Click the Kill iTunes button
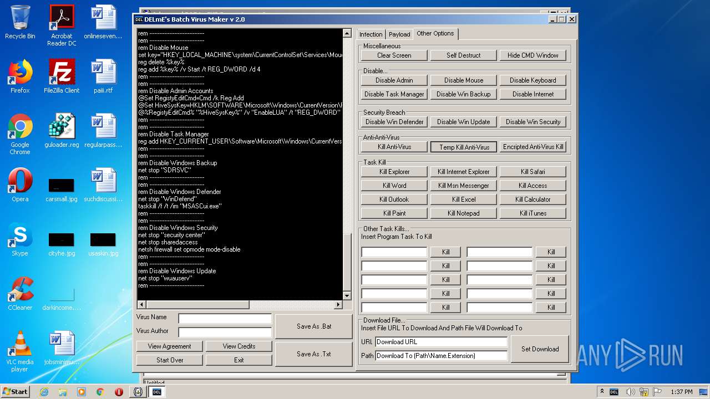Image resolution: width=710 pixels, height=399 pixels. (x=533, y=213)
